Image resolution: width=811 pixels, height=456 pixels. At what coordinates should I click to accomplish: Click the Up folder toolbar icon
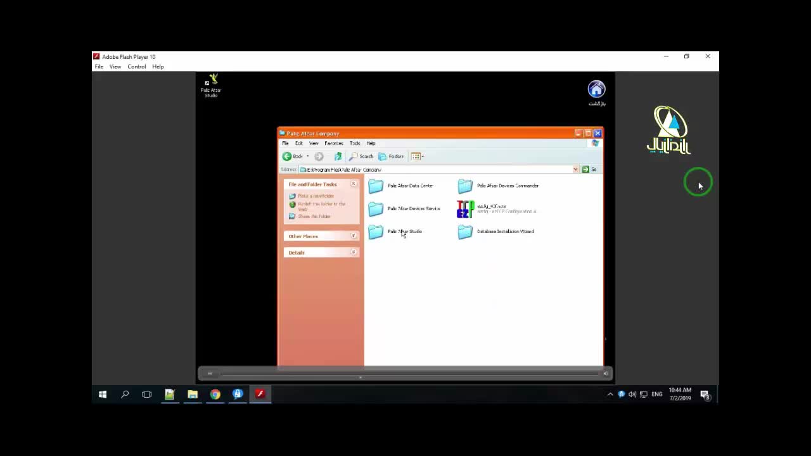click(x=338, y=156)
